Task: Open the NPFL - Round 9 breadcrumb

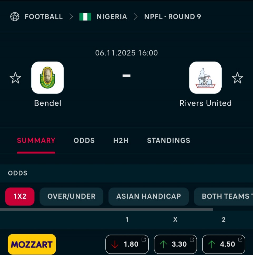Action: tap(172, 17)
